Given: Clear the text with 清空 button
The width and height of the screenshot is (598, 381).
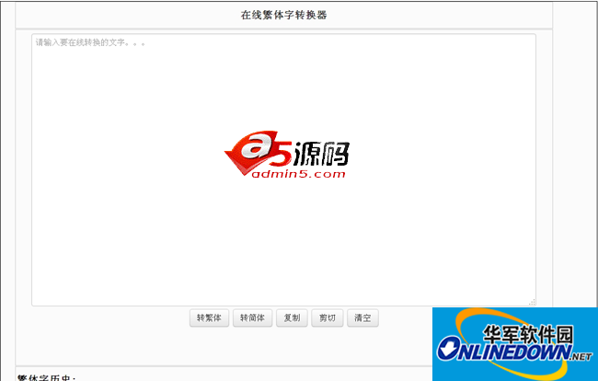Looking at the screenshot, I should pyautogui.click(x=362, y=318).
